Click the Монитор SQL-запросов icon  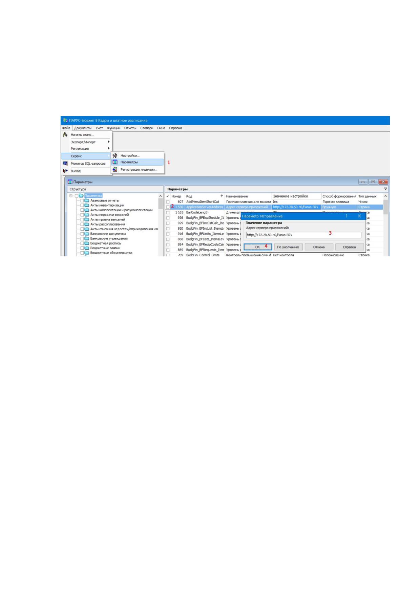(65, 164)
